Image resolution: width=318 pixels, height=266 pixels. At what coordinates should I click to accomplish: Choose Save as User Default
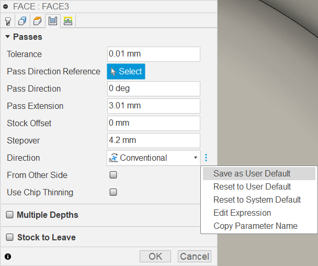pos(252,173)
